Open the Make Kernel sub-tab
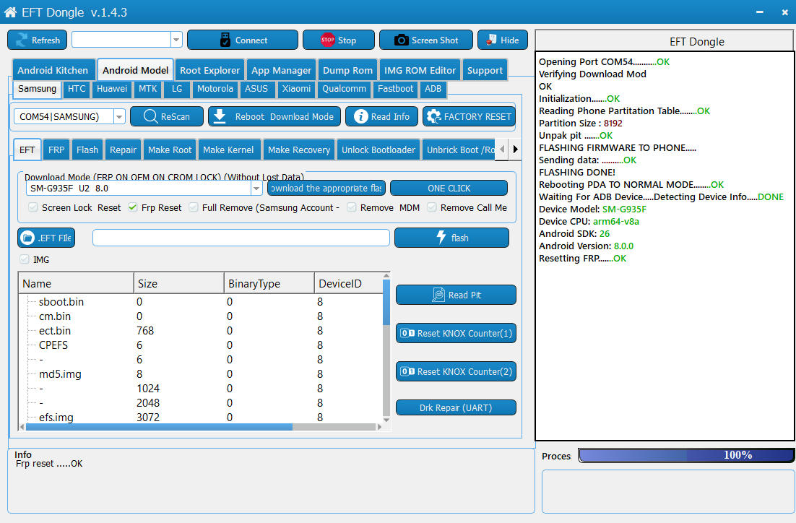 click(x=228, y=150)
